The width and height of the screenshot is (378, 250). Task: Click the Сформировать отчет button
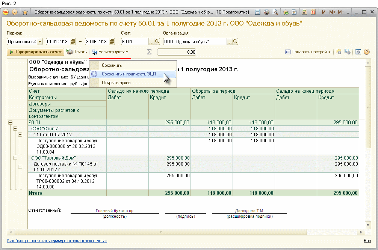point(35,52)
